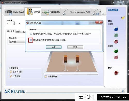Toggle the 左前和右前 checkbox
Image resolution: width=129 pixels, height=101 pixels.
click(x=11, y=72)
